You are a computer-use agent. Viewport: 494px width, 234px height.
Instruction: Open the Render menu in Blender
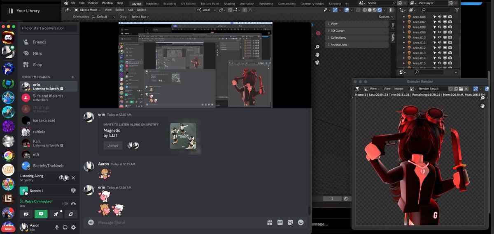point(93,3)
